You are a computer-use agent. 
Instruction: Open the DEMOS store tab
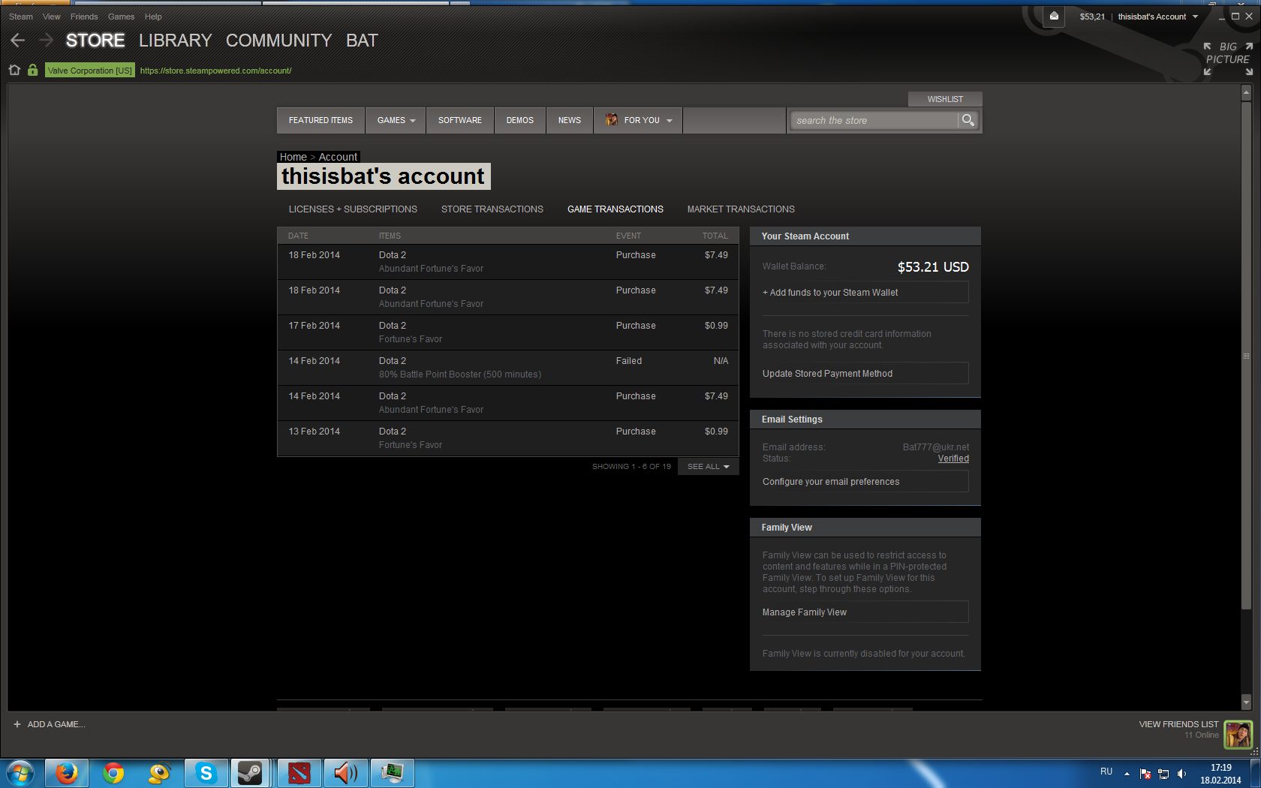pos(520,120)
